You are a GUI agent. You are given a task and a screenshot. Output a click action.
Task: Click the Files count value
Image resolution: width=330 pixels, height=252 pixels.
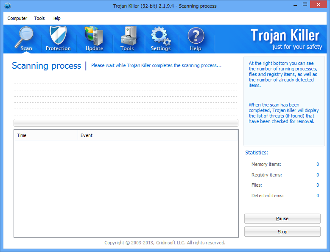click(x=318, y=185)
